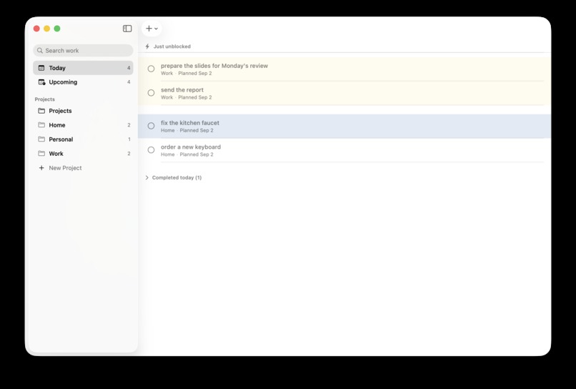The image size is (576, 389).
Task: Click Today's count badge 4
Action: pos(129,68)
